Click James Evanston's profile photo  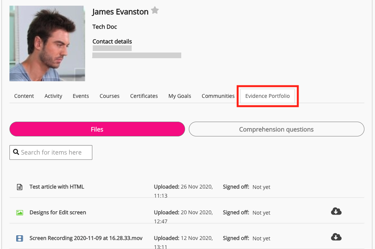point(47,43)
